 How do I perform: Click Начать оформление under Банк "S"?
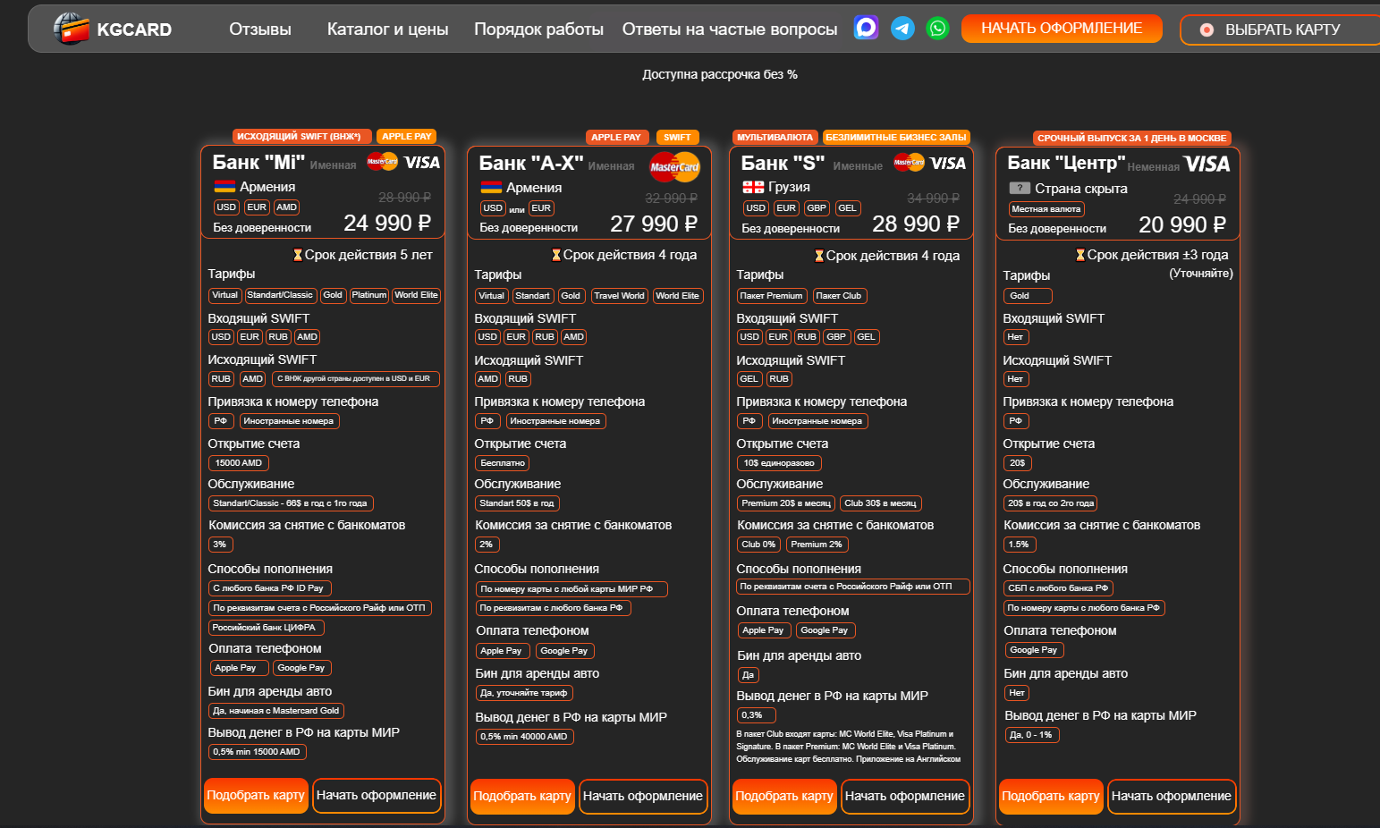pos(905,796)
